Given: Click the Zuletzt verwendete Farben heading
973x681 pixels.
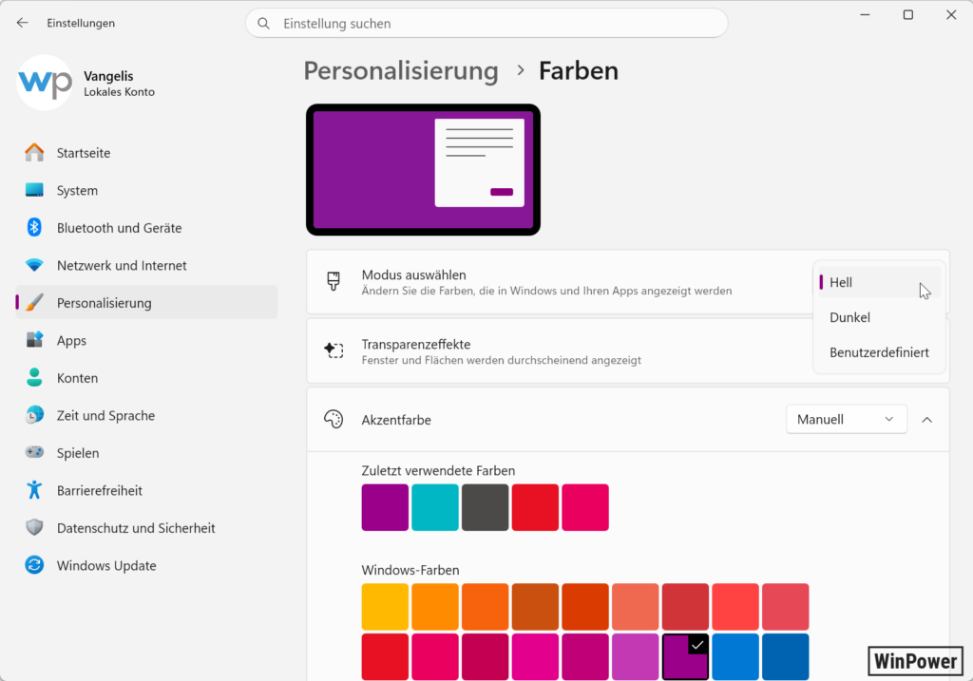Looking at the screenshot, I should (438, 471).
